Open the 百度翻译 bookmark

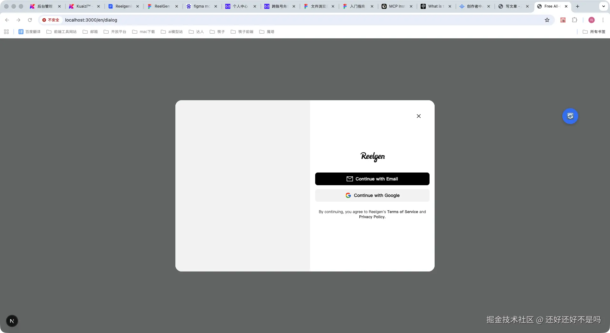point(30,32)
